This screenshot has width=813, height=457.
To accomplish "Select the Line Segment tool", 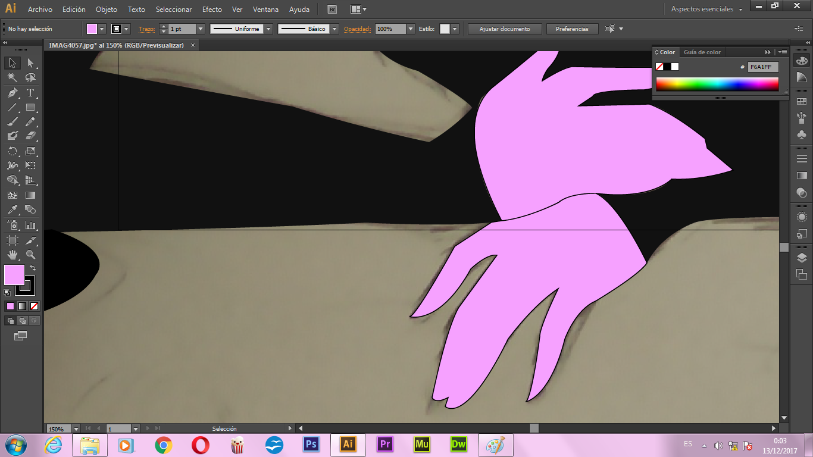I will click(x=12, y=108).
